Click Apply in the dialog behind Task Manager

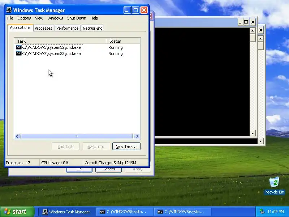click(138, 170)
